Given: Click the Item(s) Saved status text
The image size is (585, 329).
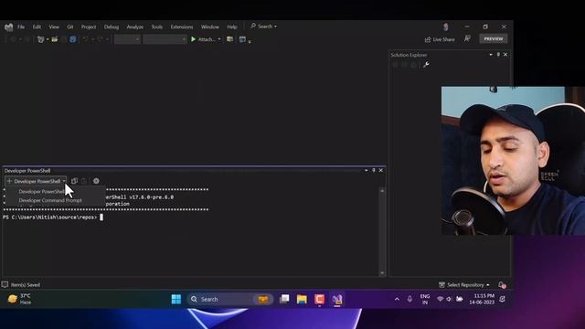Looking at the screenshot, I should 26,285.
